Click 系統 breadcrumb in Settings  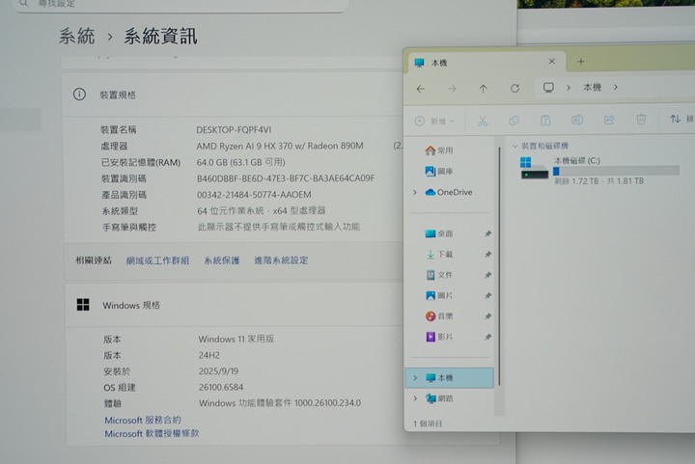click(77, 36)
